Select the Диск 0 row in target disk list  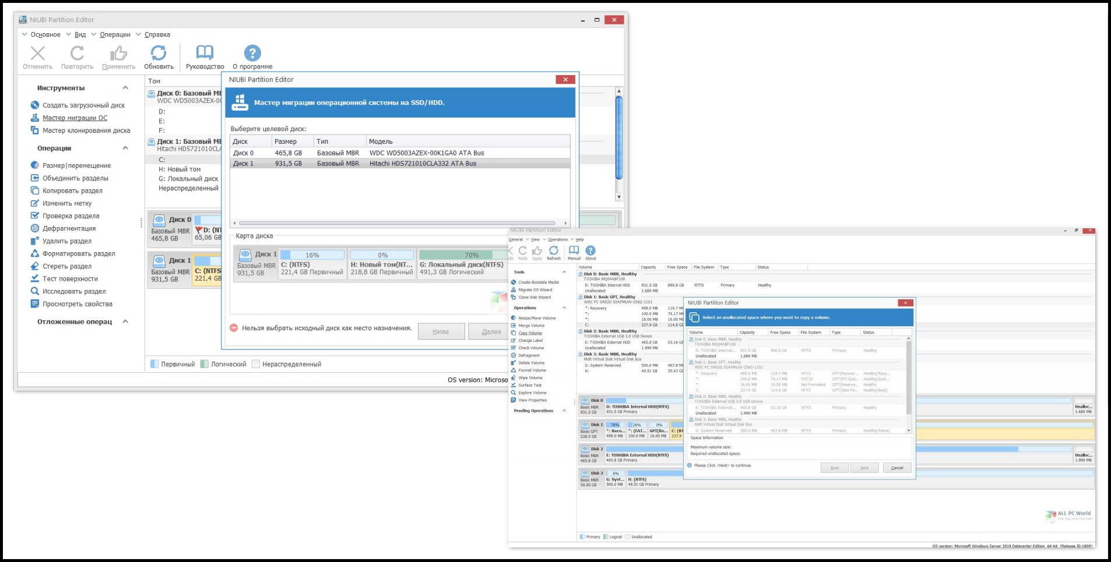tap(400, 153)
